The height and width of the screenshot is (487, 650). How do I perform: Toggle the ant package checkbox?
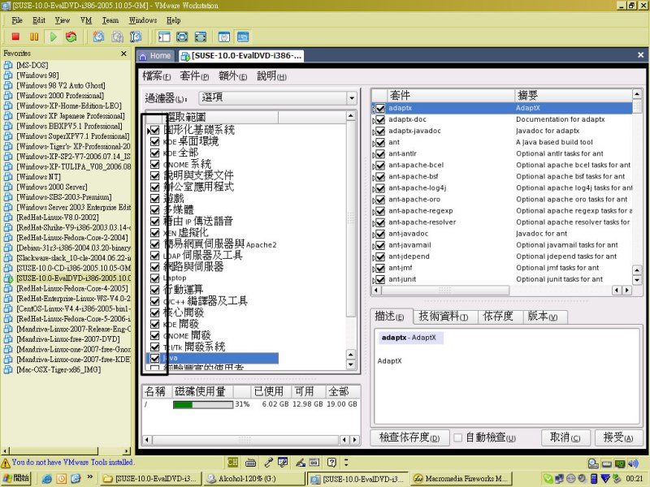point(380,143)
